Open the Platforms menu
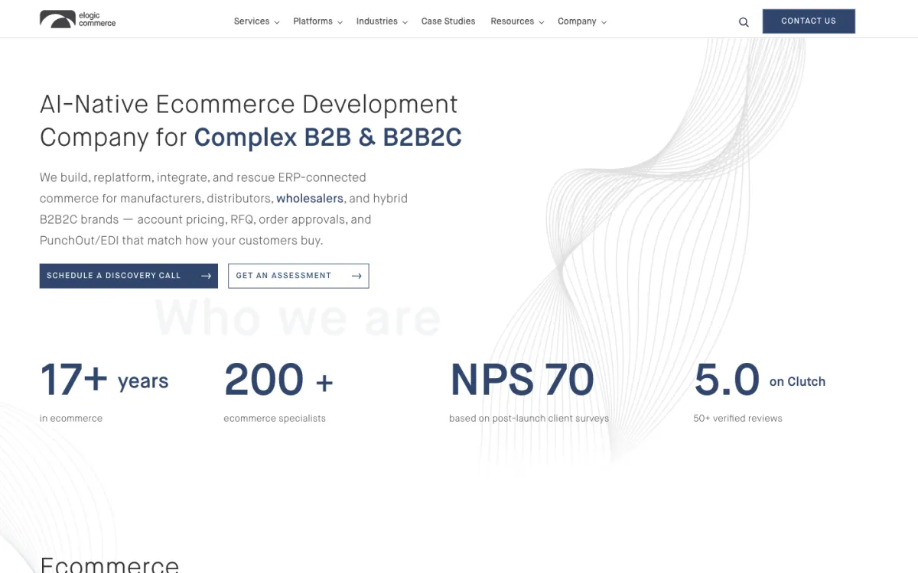 point(313,21)
